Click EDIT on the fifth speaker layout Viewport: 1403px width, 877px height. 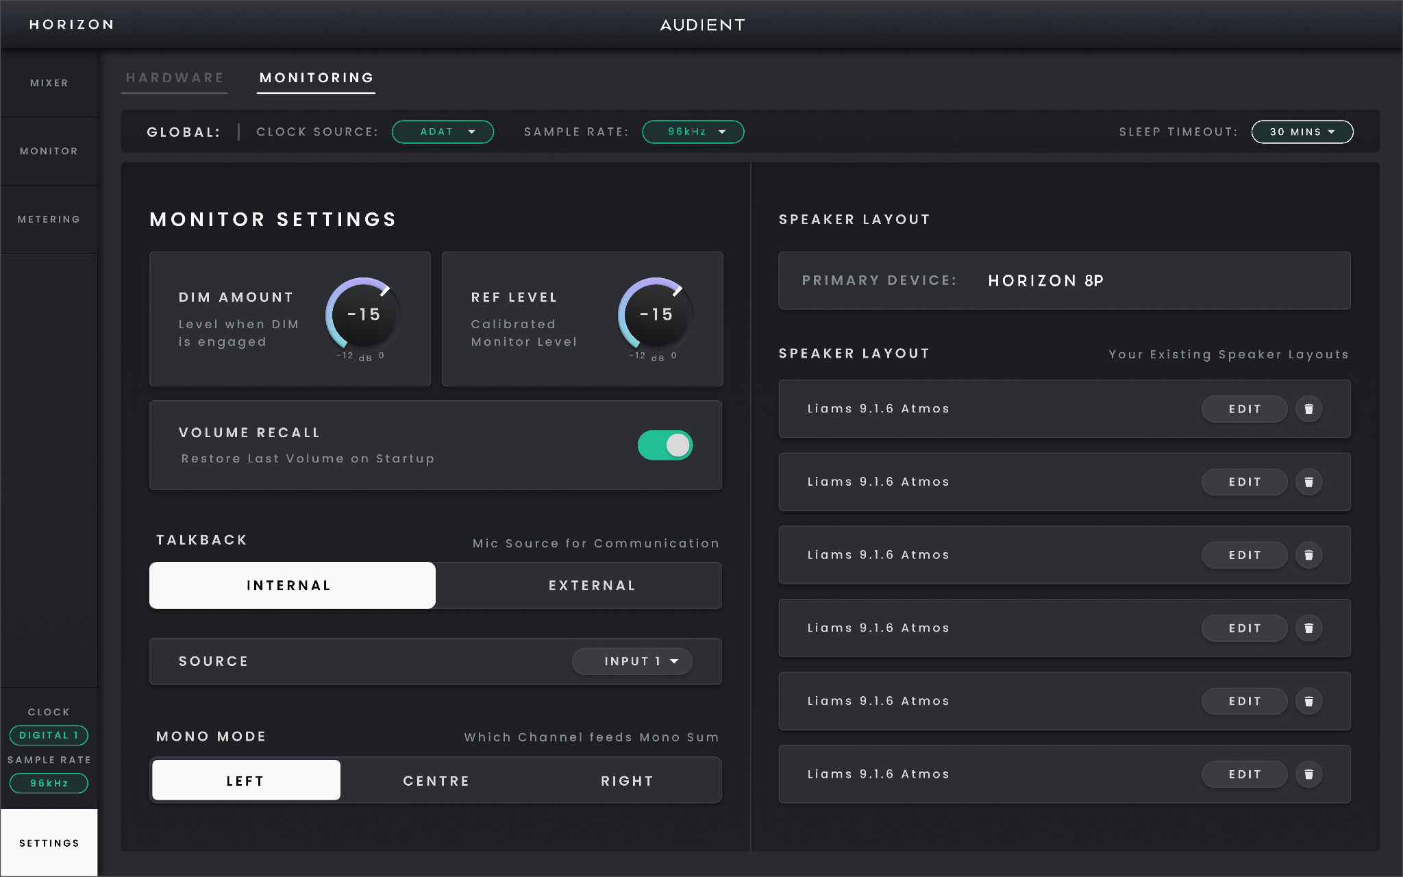(1245, 702)
